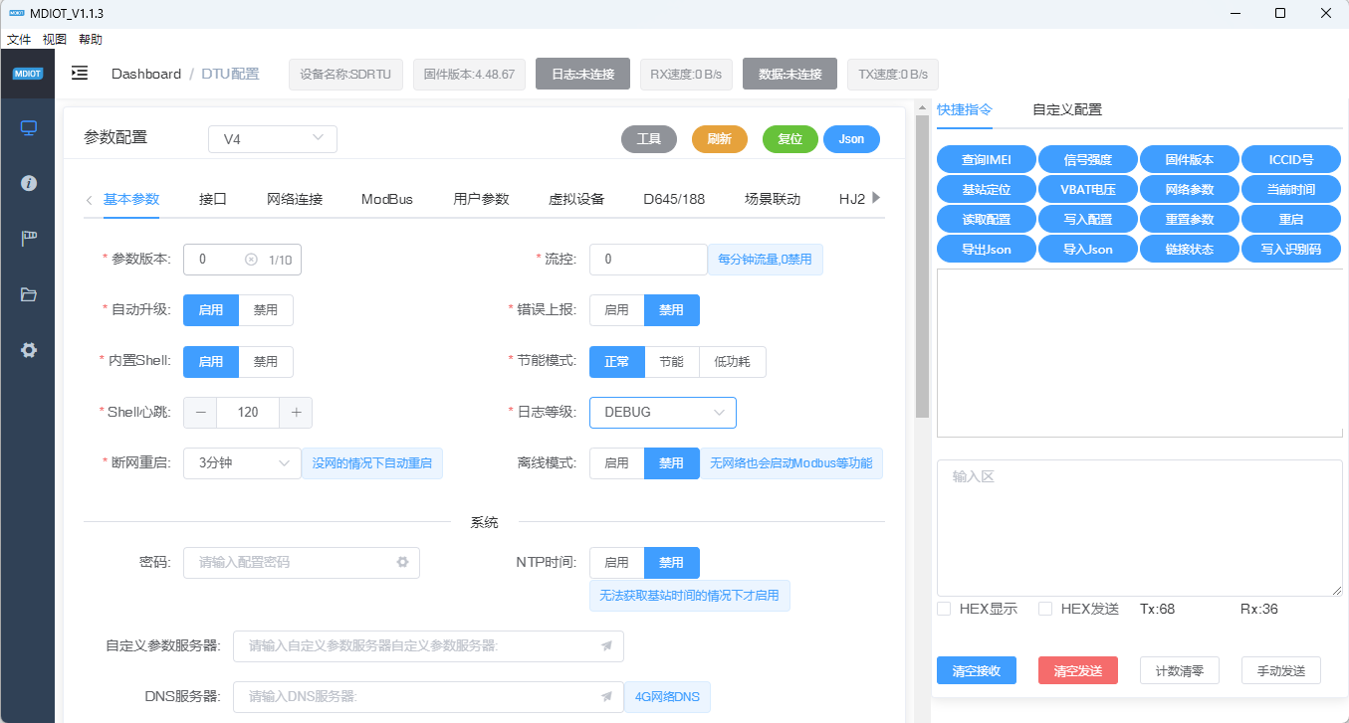Disable 内置Shell with 禁用 option

[x=266, y=362]
